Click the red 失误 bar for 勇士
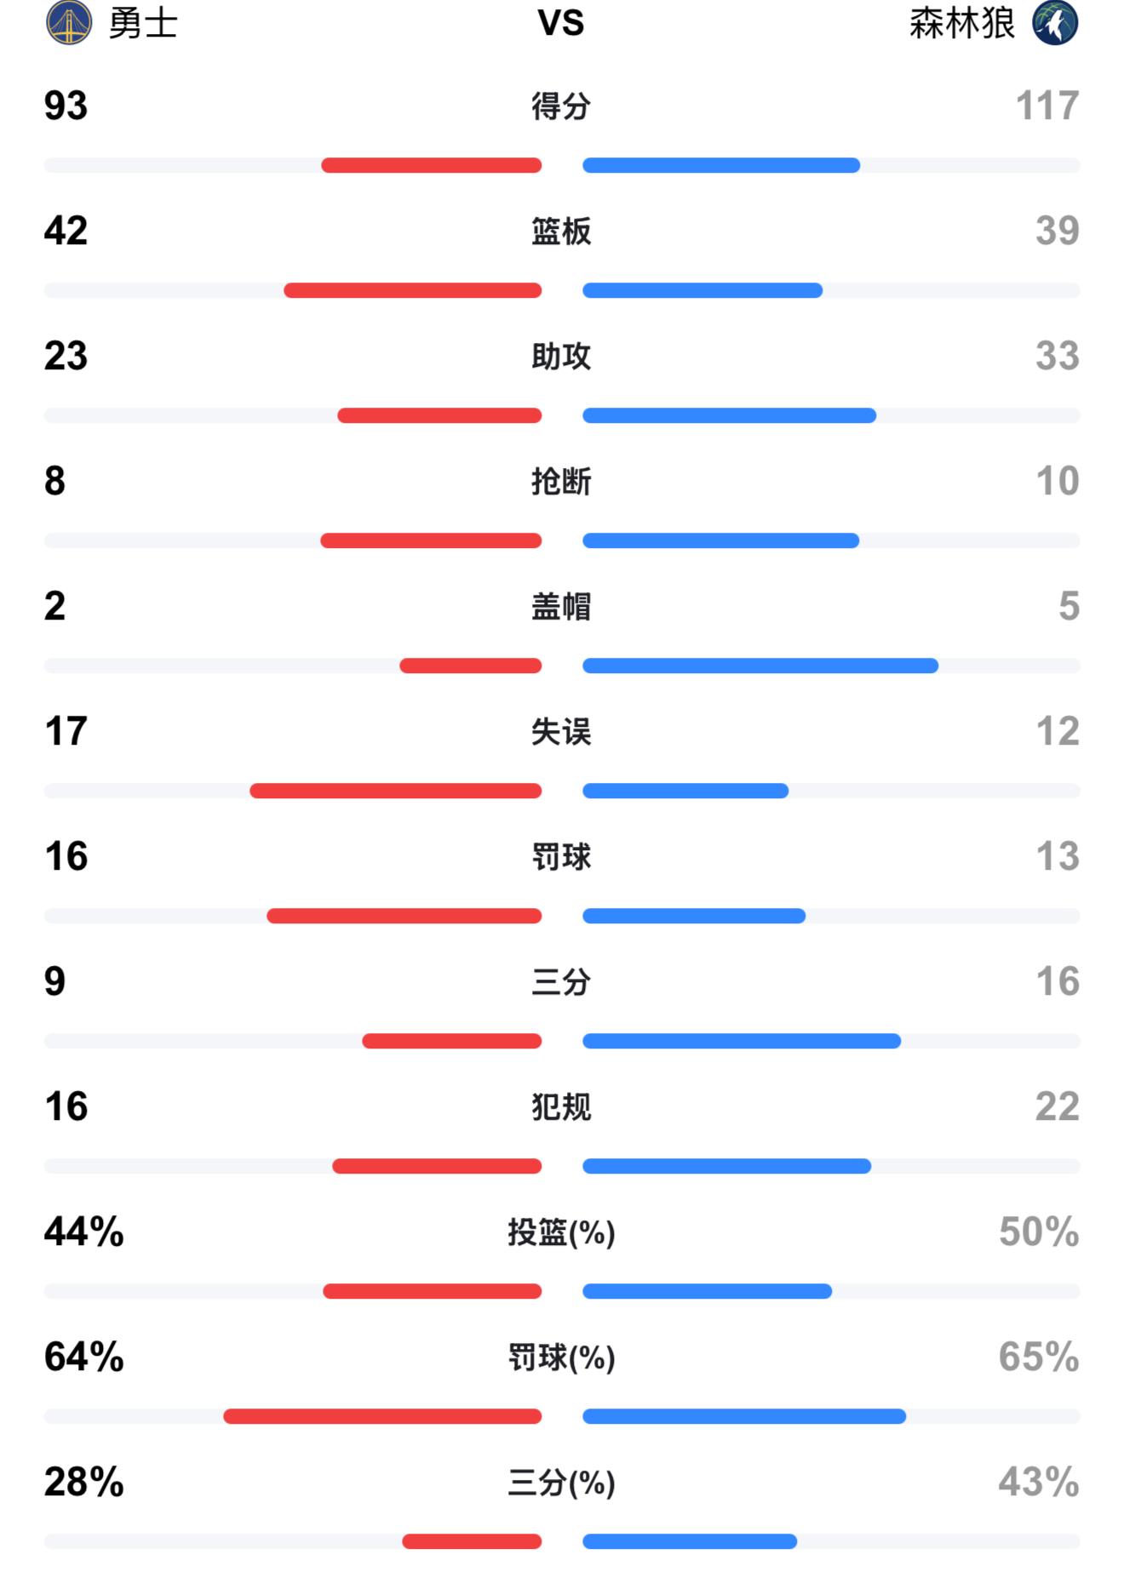 (396, 791)
